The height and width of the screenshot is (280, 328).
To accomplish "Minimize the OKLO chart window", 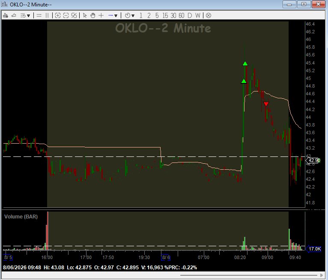I will [x=289, y=4].
